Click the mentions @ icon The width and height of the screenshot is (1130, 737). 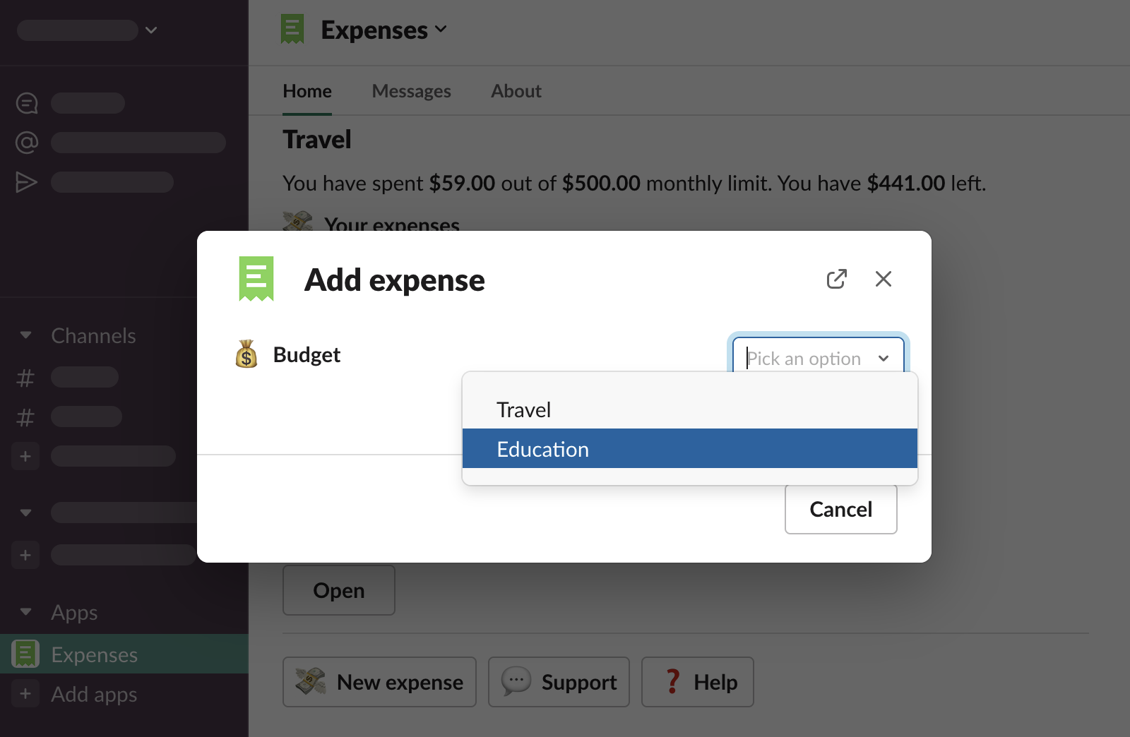coord(27,143)
